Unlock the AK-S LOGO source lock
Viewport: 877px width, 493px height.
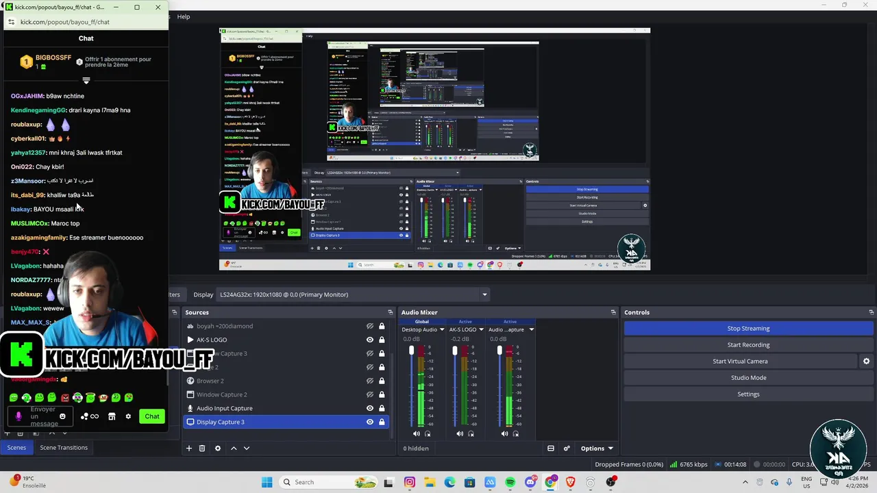pyautogui.click(x=382, y=340)
